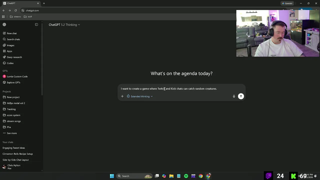The image size is (320, 180).
Task: Click the microphone dictation icon
Action: click(234, 96)
